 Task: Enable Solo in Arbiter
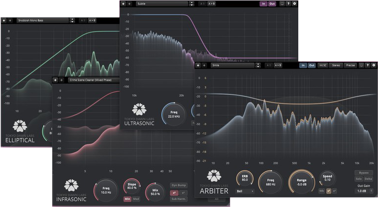coord(359,179)
